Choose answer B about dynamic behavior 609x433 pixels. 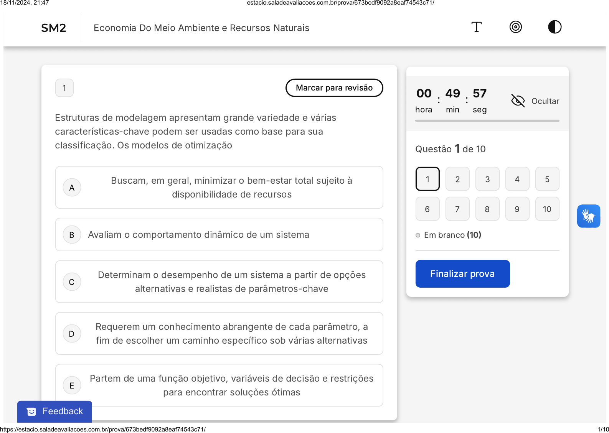(198, 235)
